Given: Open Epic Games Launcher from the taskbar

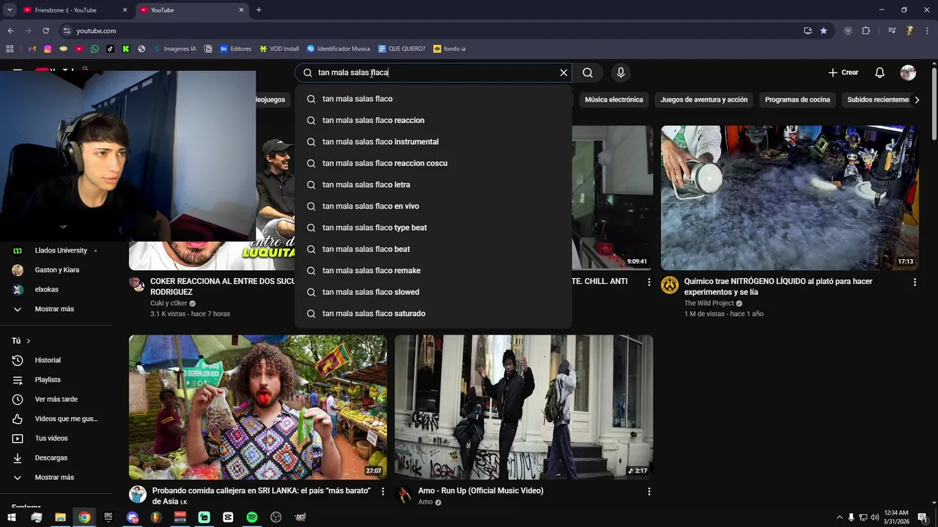Looking at the screenshot, I should click(108, 517).
